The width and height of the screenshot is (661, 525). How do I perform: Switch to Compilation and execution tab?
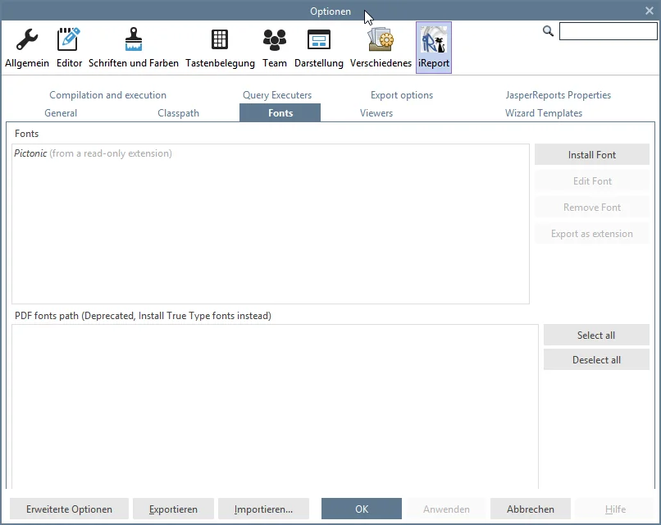click(108, 95)
